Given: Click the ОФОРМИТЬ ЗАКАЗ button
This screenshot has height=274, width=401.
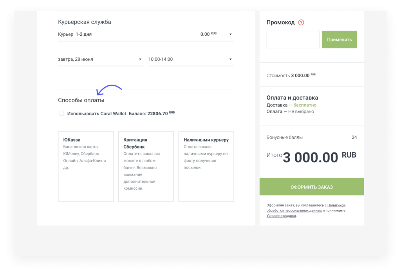Looking at the screenshot, I should 311,187.
